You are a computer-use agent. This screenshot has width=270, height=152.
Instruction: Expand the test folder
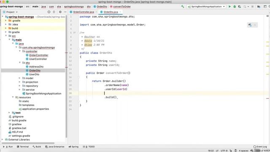(9, 113)
